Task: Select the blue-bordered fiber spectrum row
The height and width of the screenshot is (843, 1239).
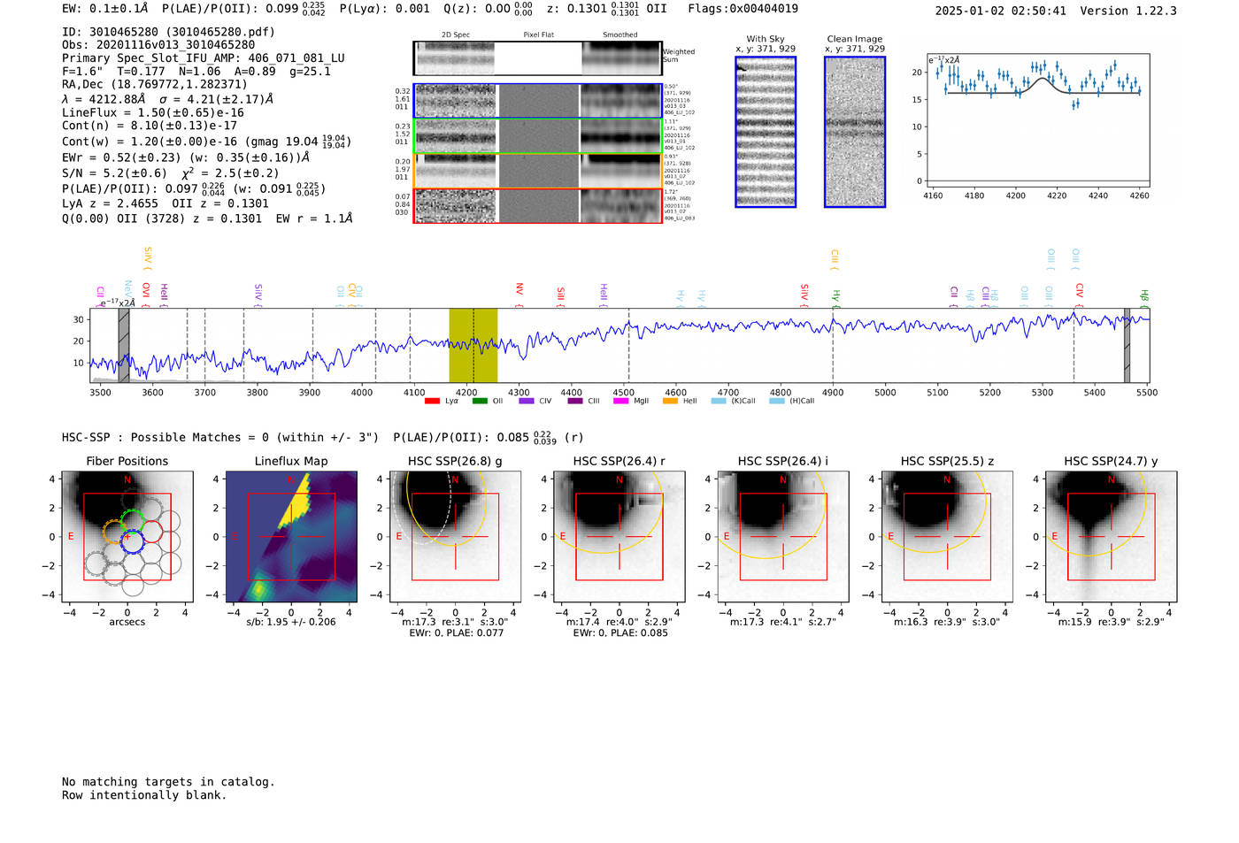Action: pyautogui.click(x=537, y=101)
